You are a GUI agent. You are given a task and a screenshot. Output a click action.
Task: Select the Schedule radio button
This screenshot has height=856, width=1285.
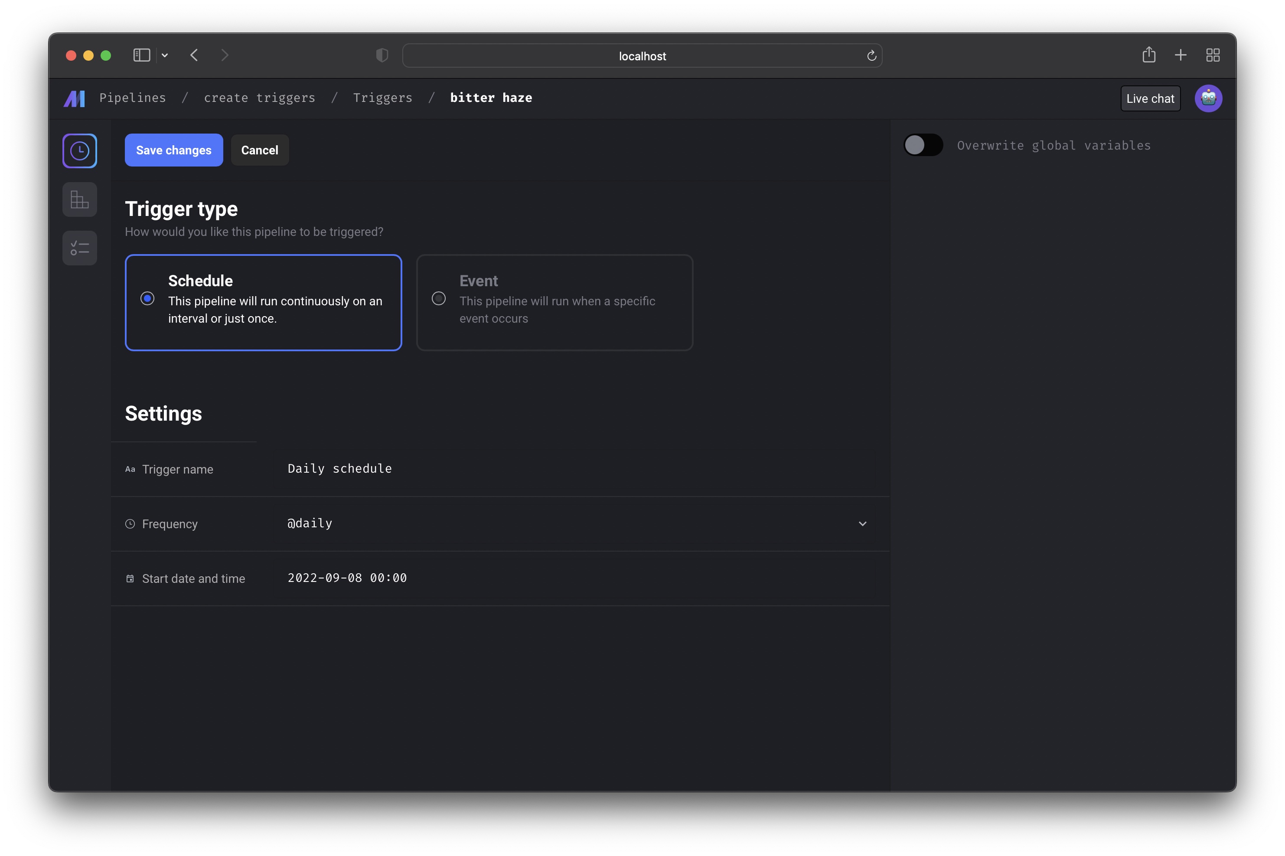tap(147, 299)
